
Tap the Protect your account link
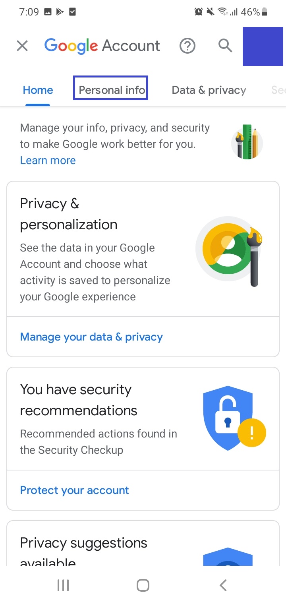(x=75, y=490)
